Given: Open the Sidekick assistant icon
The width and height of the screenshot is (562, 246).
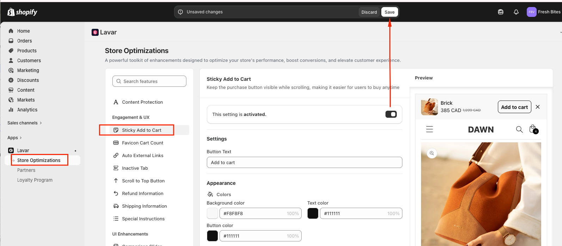Looking at the screenshot, I should [x=501, y=12].
